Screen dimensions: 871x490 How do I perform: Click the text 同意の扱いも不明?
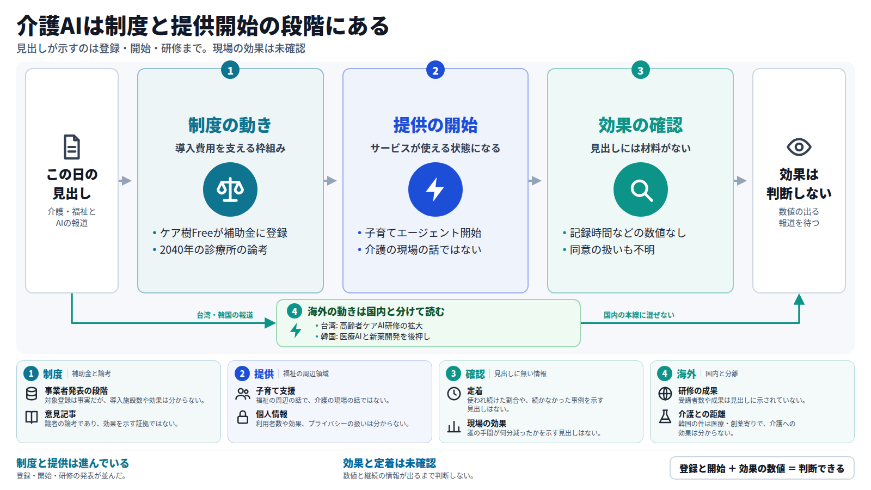click(x=612, y=250)
